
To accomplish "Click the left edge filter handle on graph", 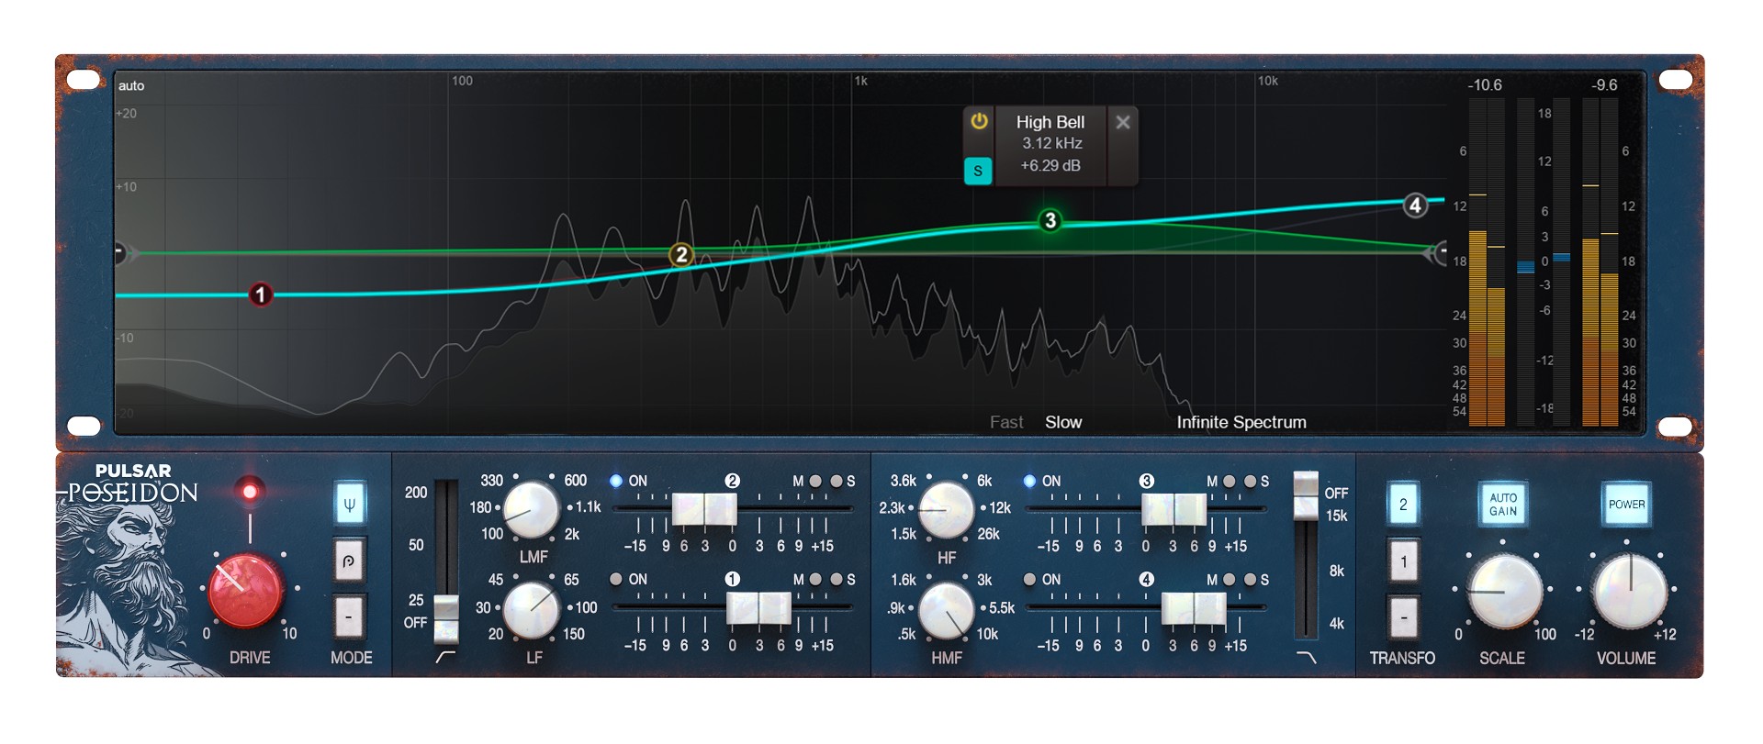I will [x=121, y=253].
